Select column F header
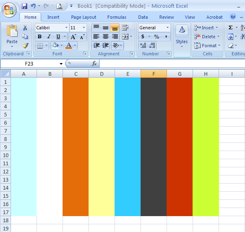The image size is (245, 232). (x=154, y=74)
